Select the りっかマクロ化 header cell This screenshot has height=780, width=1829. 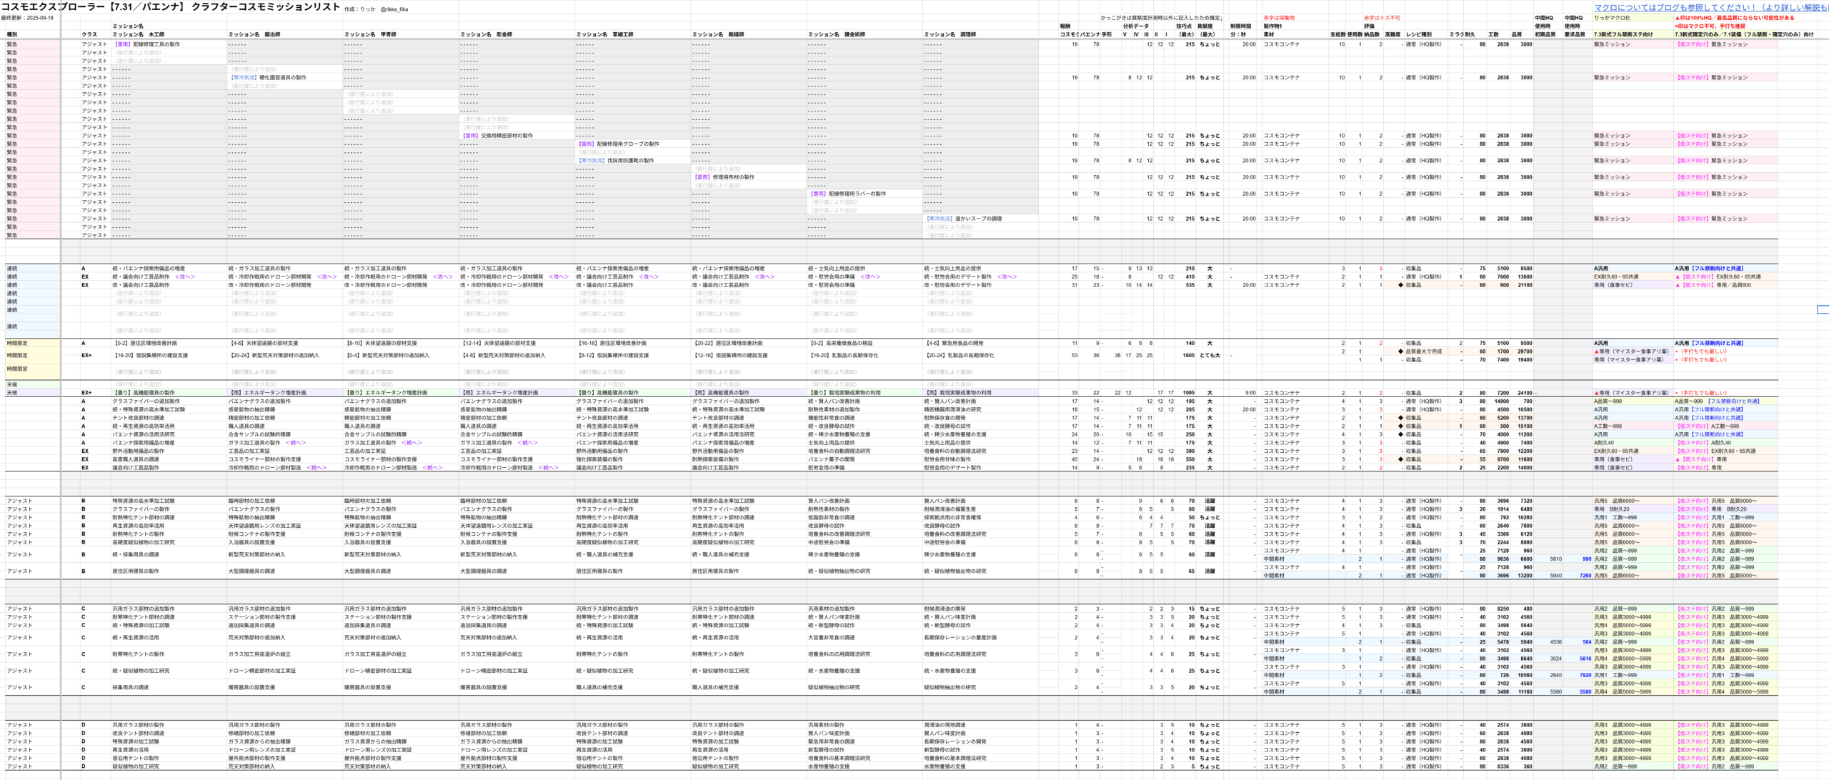pos(1612,18)
